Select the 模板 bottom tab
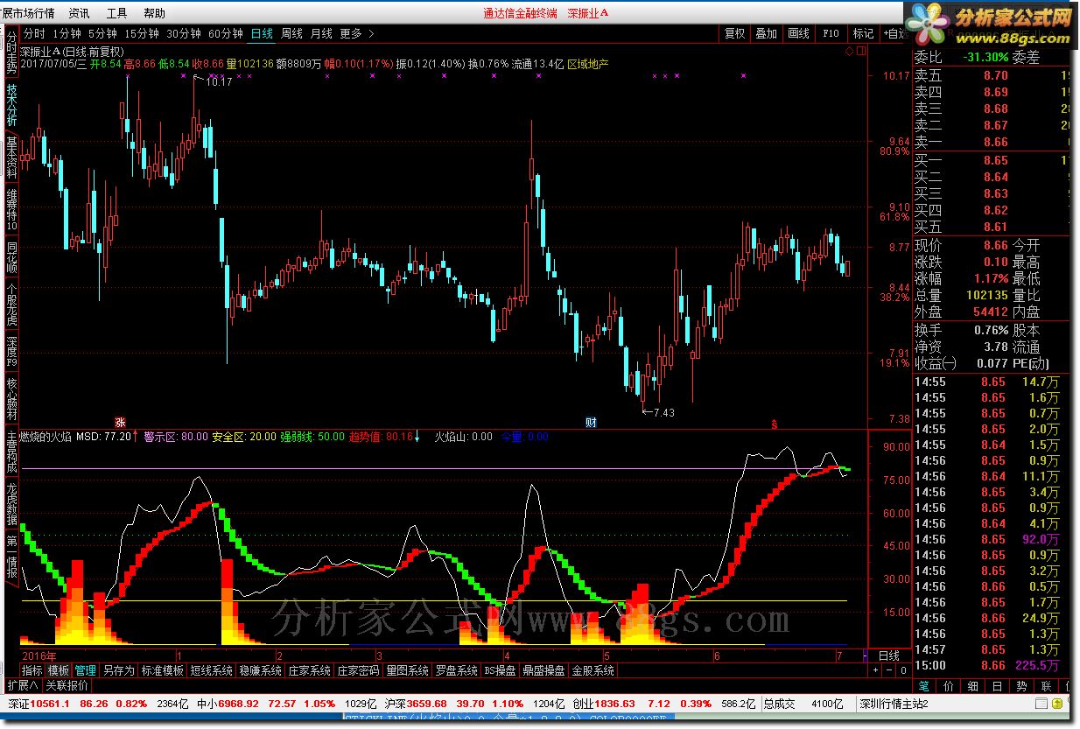Screen dimensions: 1080x729 tap(58, 671)
